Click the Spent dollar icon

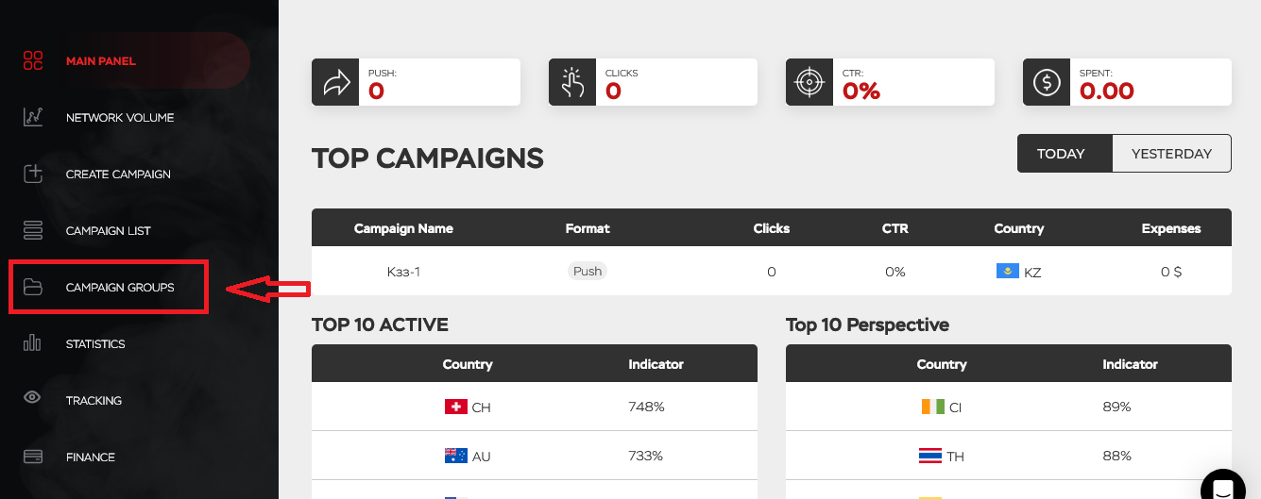(x=1047, y=82)
